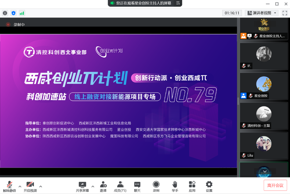The width and height of the screenshot is (290, 194).
Task: Click the meeting protection shield icon
Action: pos(13,13)
